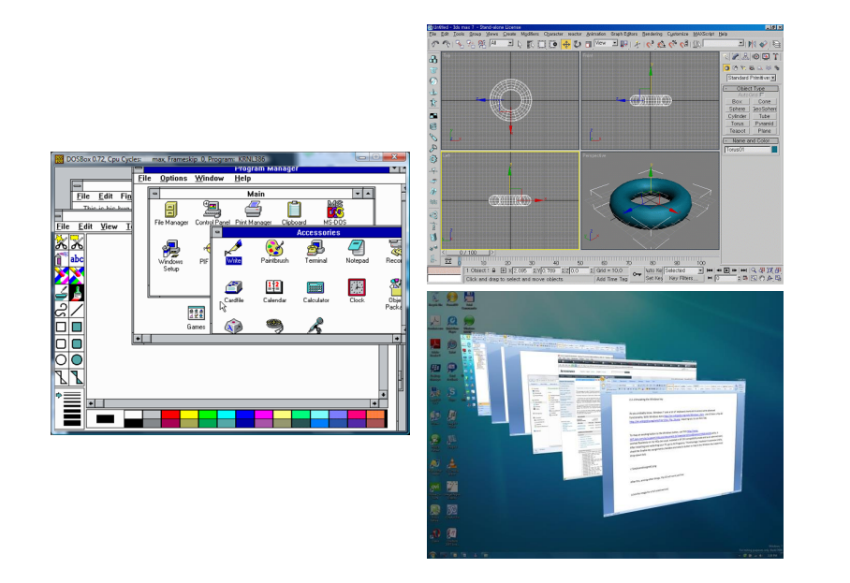Select the Notepad icon in Accessories
850x583 pixels.
357,253
